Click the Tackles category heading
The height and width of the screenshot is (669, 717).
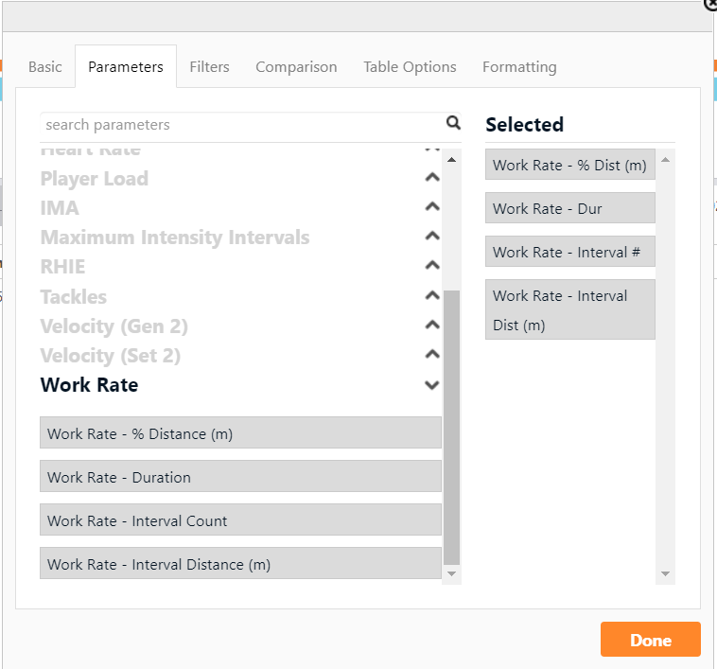tap(74, 297)
